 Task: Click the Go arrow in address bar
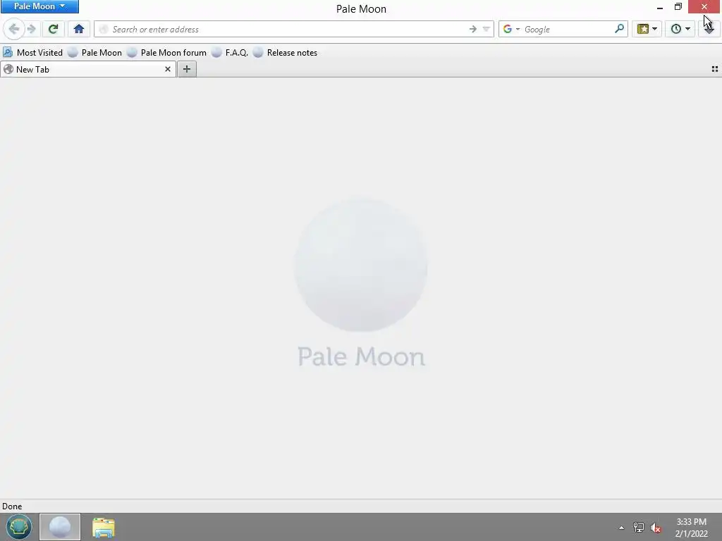coord(473,29)
